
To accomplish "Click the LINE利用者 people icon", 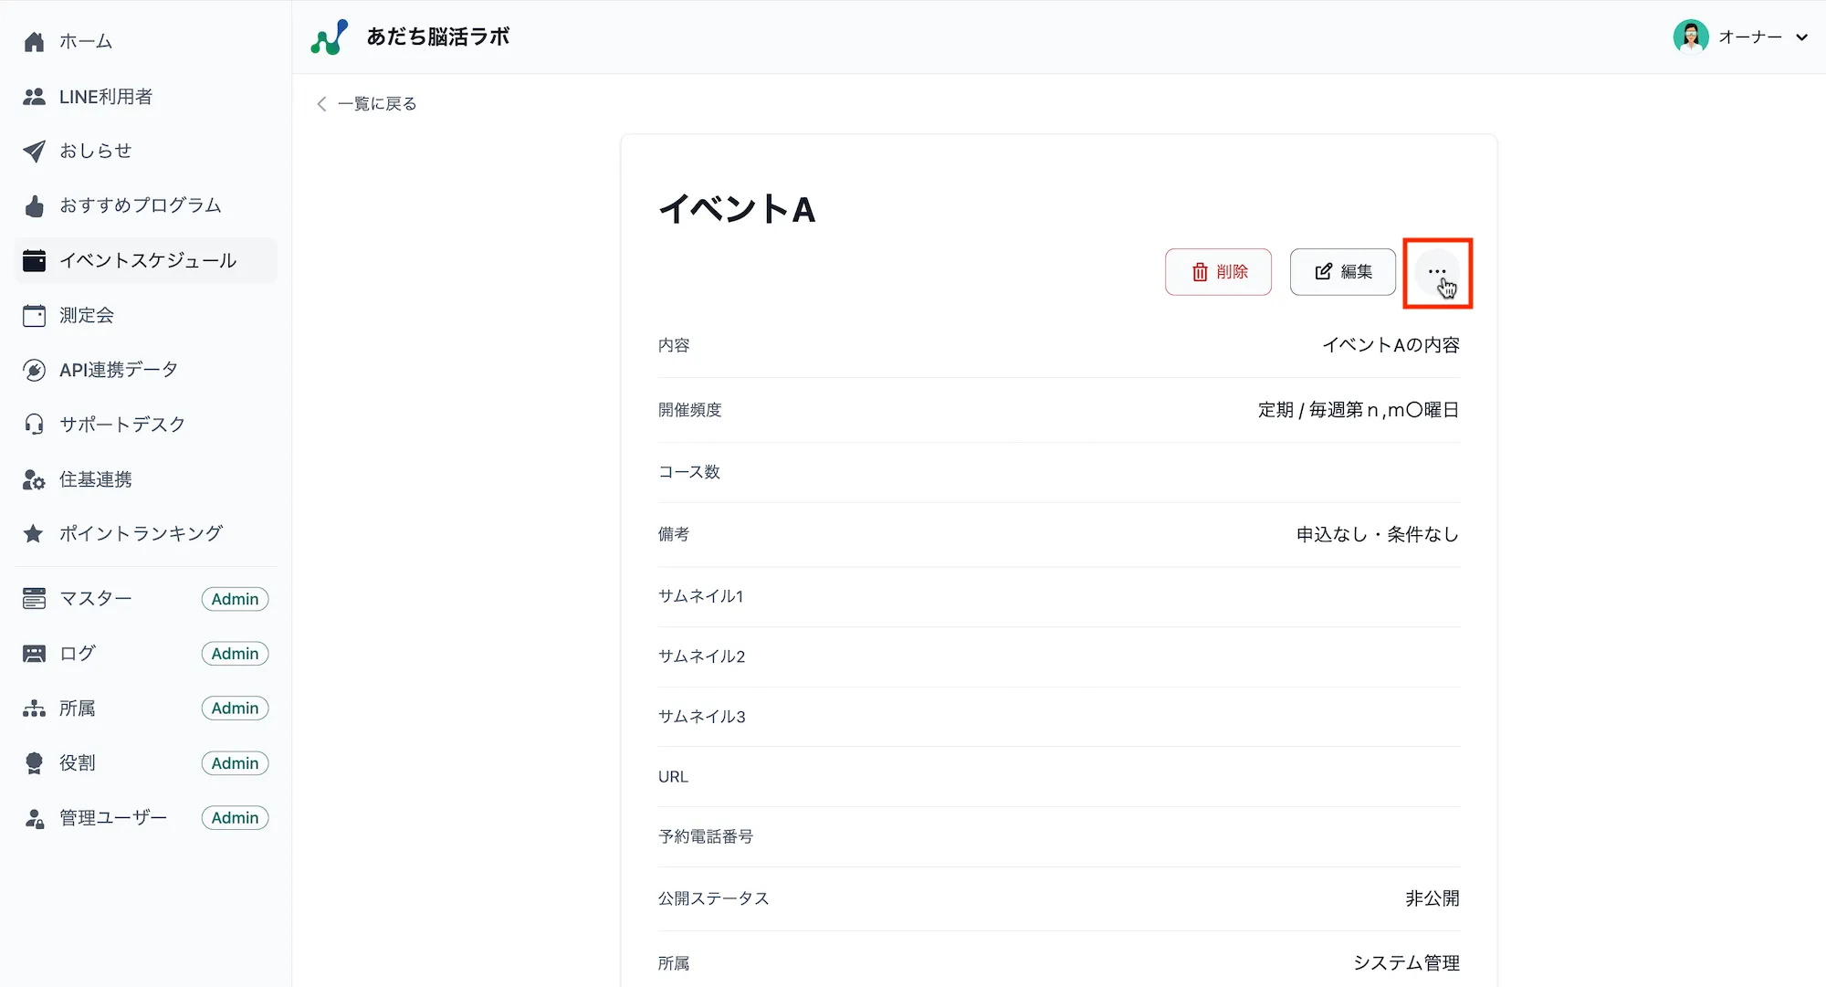I will point(34,96).
